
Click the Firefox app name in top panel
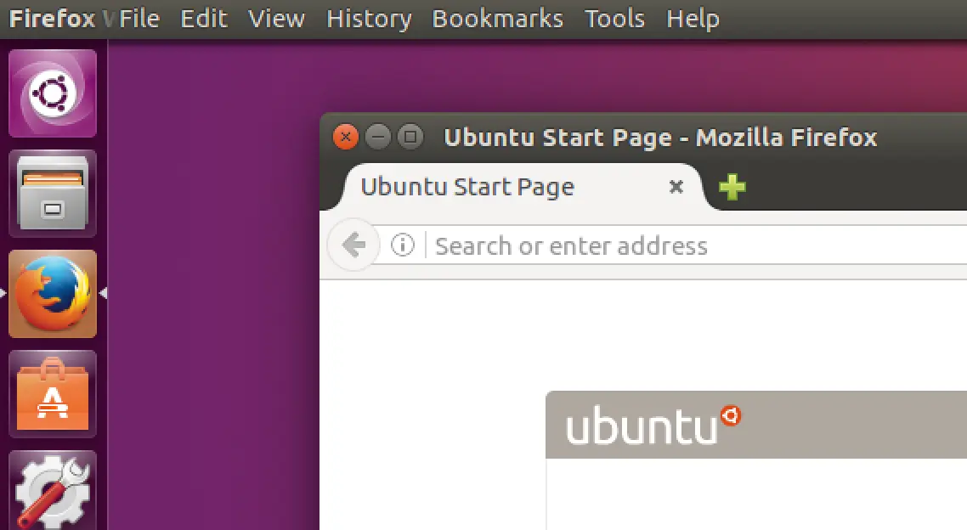[x=53, y=19]
